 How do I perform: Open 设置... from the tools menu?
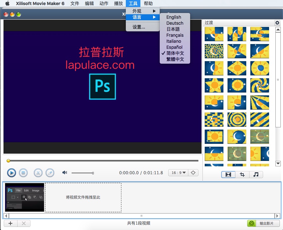point(143,27)
